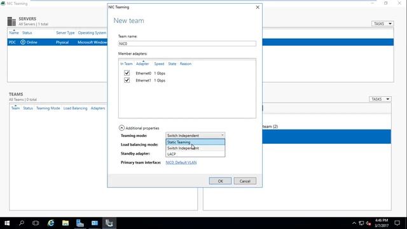The height and width of the screenshot is (229, 407).
Task: Sort teams by Status column
Action: click(x=28, y=108)
